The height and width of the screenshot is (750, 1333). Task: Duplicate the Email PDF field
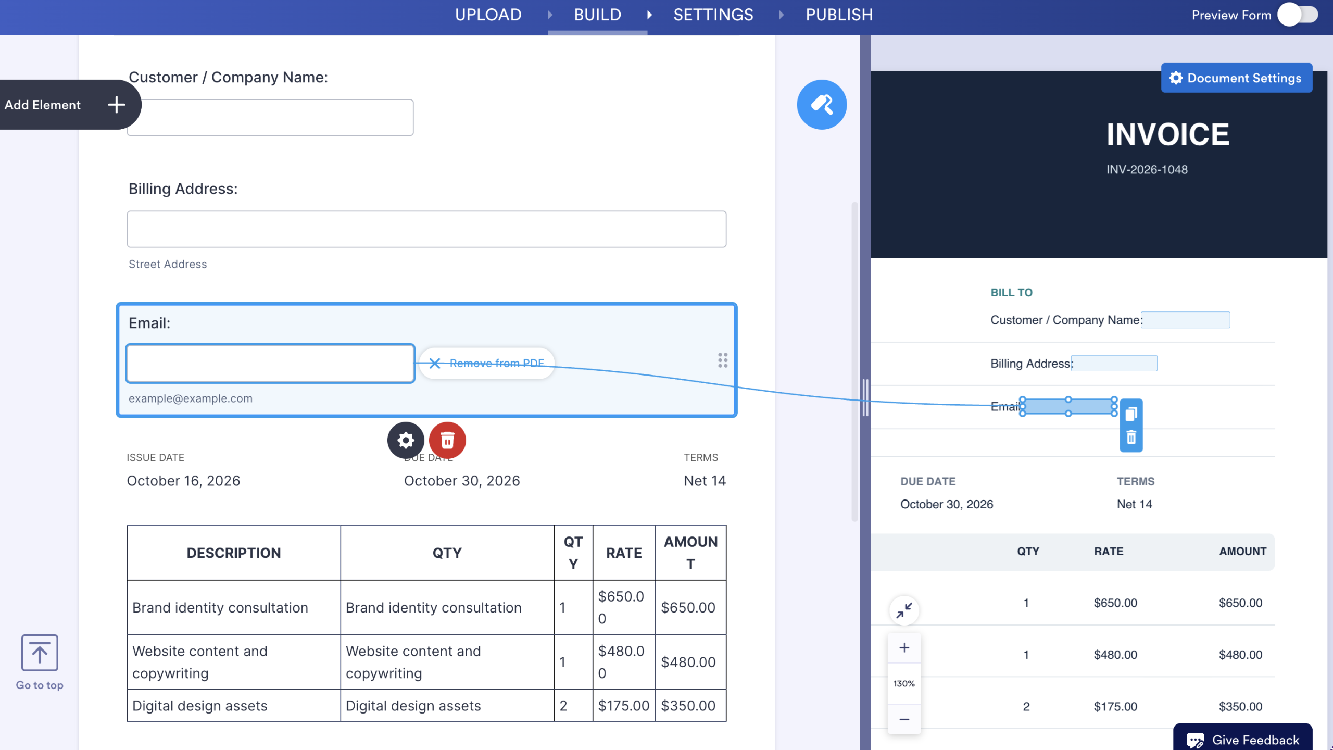pyautogui.click(x=1131, y=414)
